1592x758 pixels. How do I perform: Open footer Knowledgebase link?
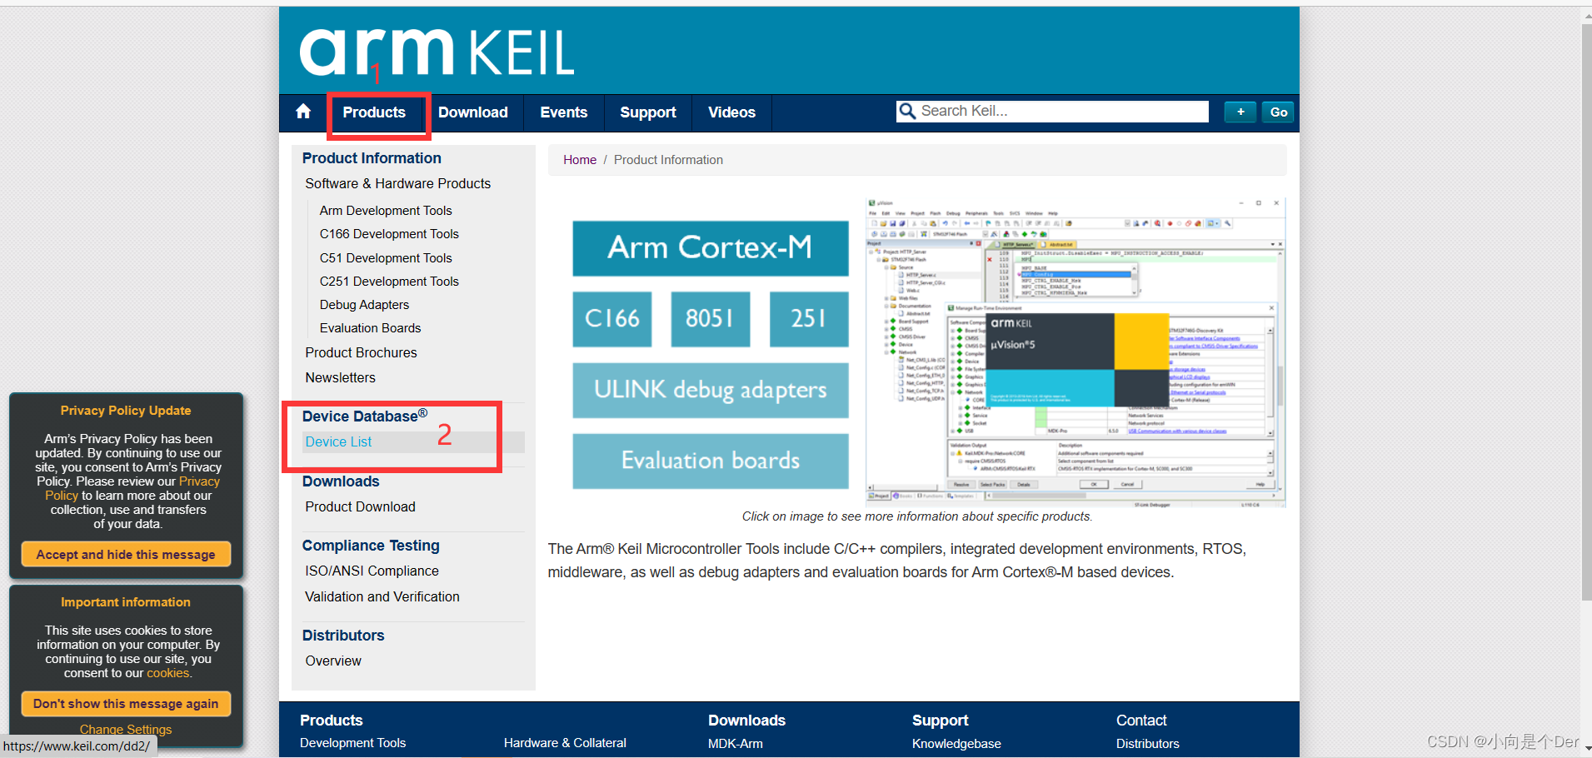[x=956, y=743]
